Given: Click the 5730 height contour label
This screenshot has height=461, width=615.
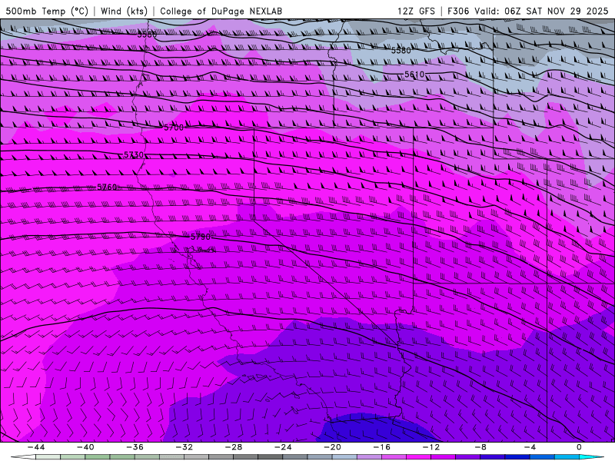Looking at the screenshot, I should click(133, 155).
